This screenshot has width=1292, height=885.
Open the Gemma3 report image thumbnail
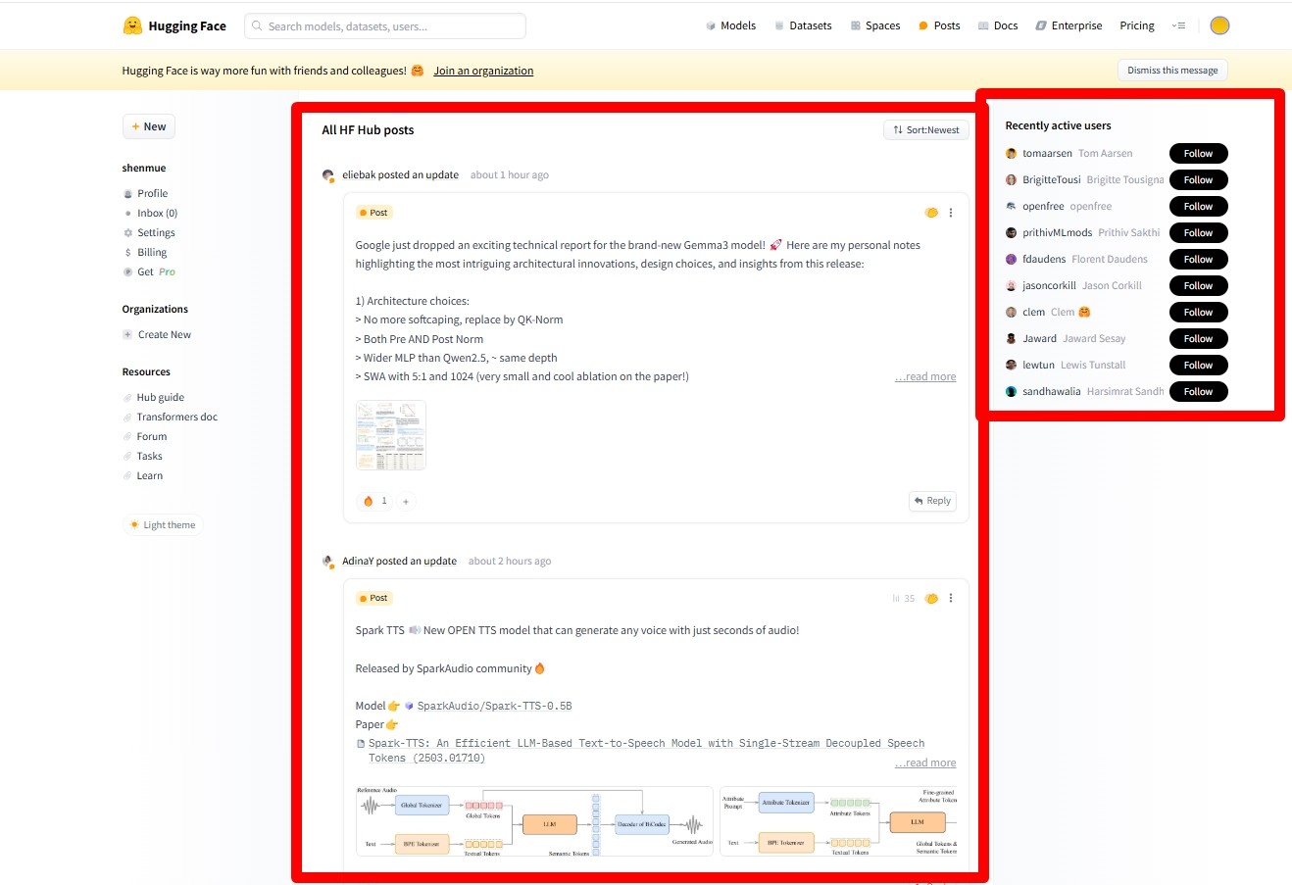coord(391,435)
